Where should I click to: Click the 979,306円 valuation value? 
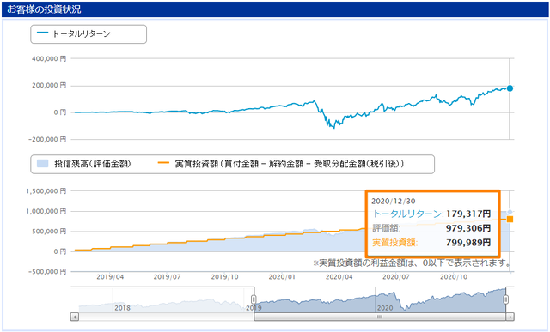468,228
